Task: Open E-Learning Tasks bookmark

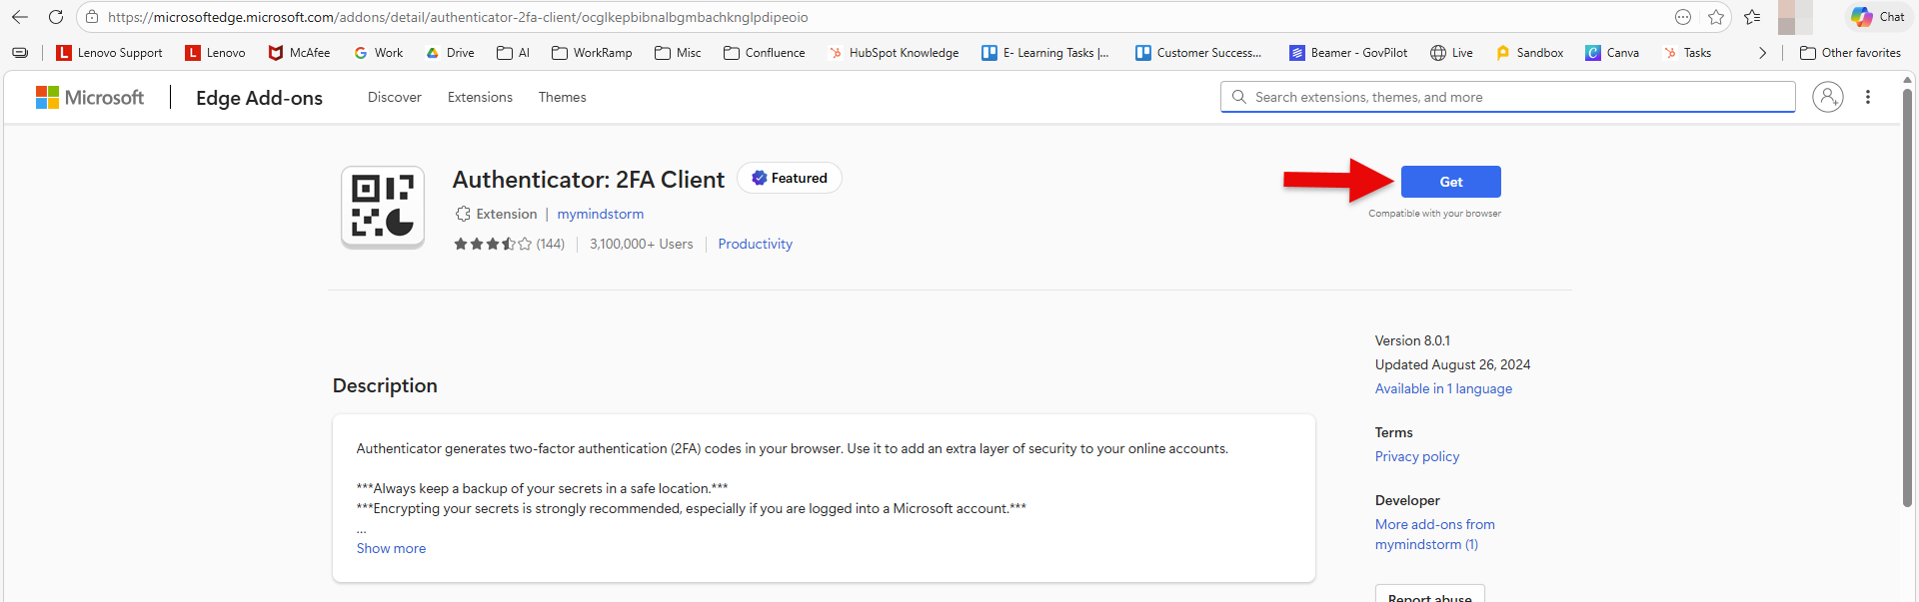Action: coord(1045,53)
